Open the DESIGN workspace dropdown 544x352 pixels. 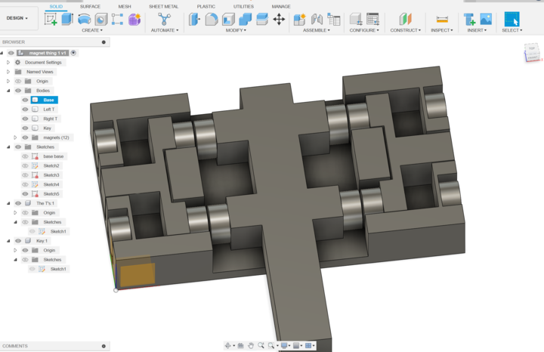18,18
